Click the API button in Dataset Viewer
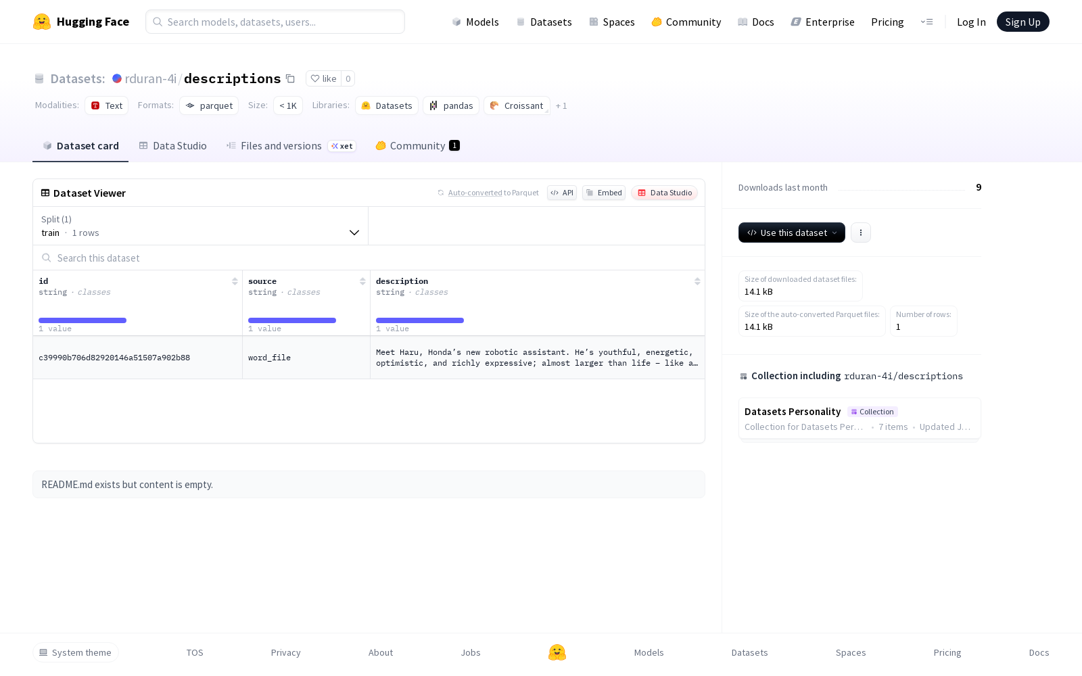The height and width of the screenshot is (676, 1082). pyautogui.click(x=562, y=193)
